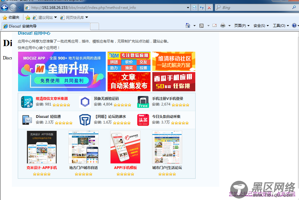Open the 城市门户|生活论坛 template link
Viewport: 299px width, 200px height.
167,168
